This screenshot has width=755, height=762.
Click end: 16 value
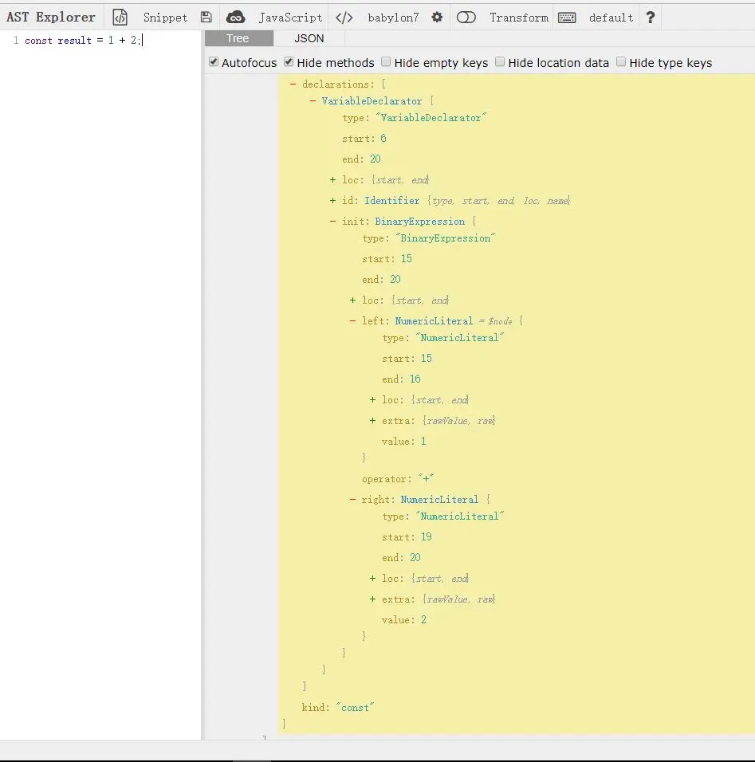(x=415, y=379)
